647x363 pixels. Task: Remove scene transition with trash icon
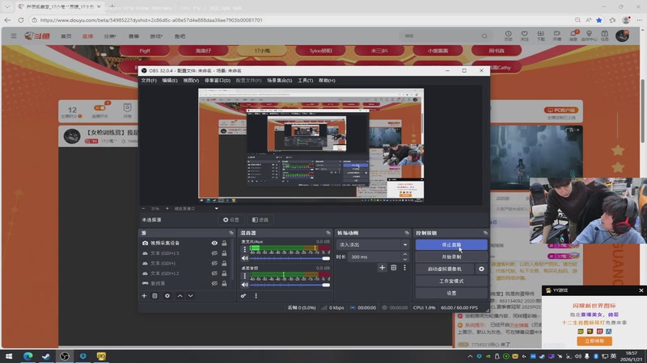(x=394, y=268)
